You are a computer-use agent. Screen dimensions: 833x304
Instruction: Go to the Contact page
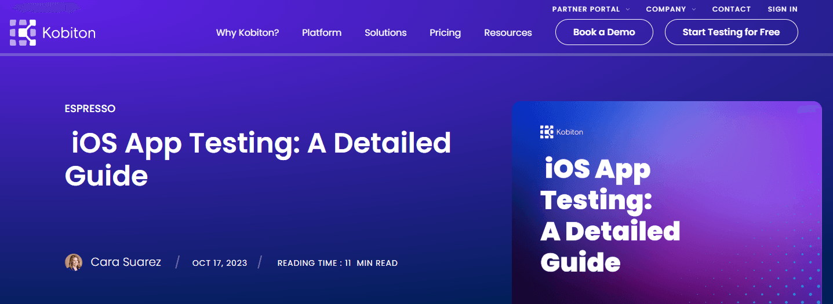732,9
